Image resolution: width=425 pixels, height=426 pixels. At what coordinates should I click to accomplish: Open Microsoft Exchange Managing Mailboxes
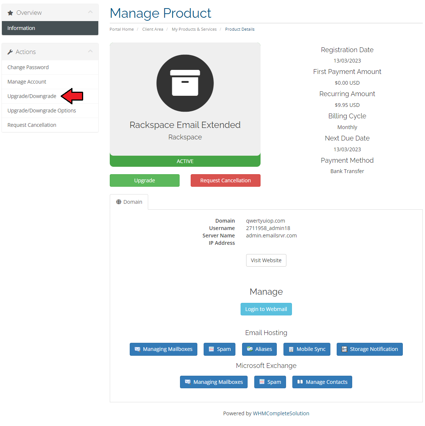tap(214, 382)
